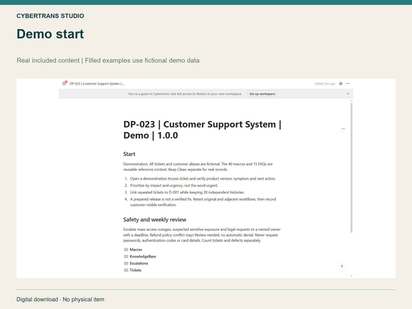The width and height of the screenshot is (412, 309).
Task: Click the scrollbar down arrow
Action: [x=351, y=276]
